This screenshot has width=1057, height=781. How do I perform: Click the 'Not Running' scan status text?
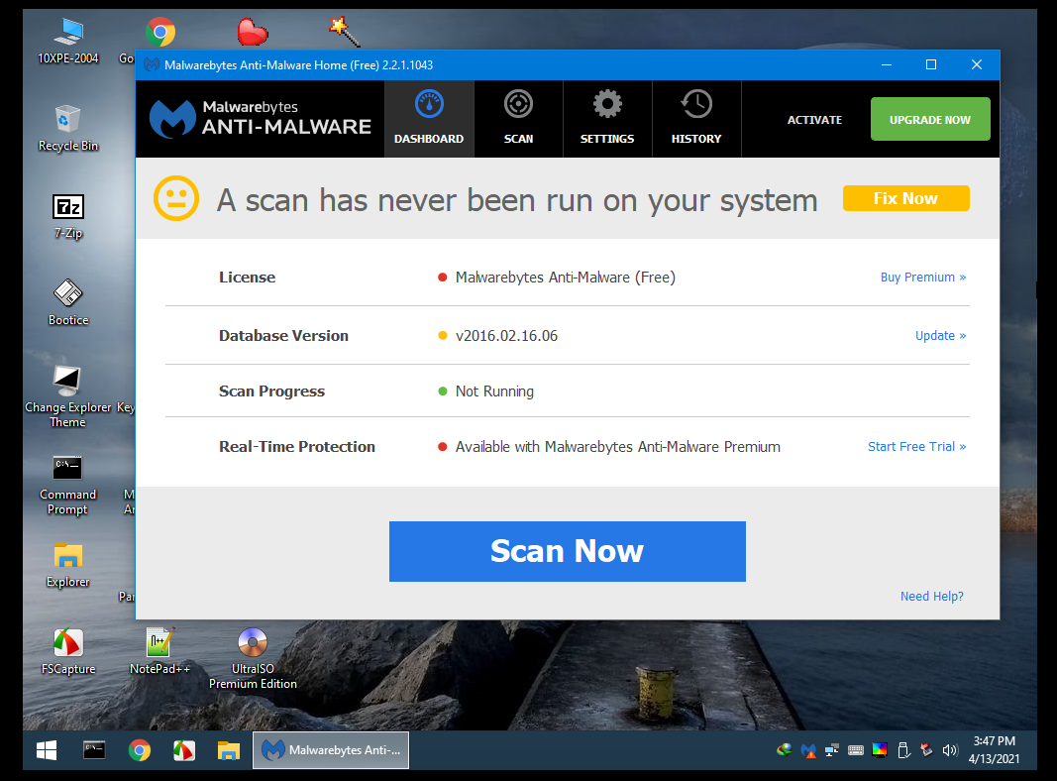[x=494, y=391]
